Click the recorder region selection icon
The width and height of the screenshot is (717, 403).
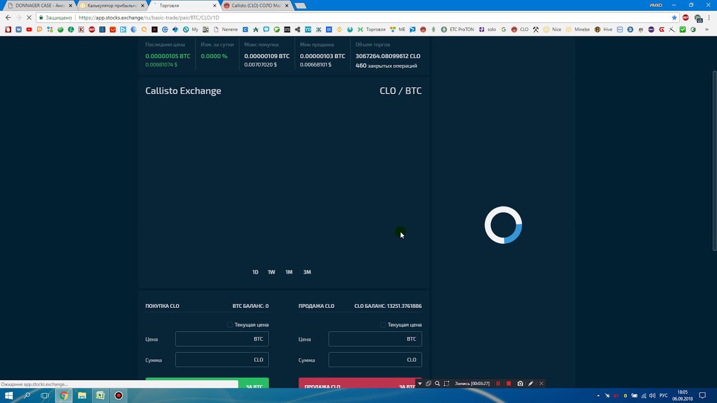click(446, 383)
